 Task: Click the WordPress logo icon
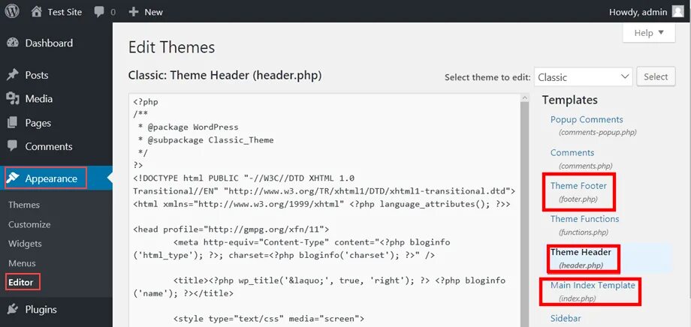[x=12, y=11]
